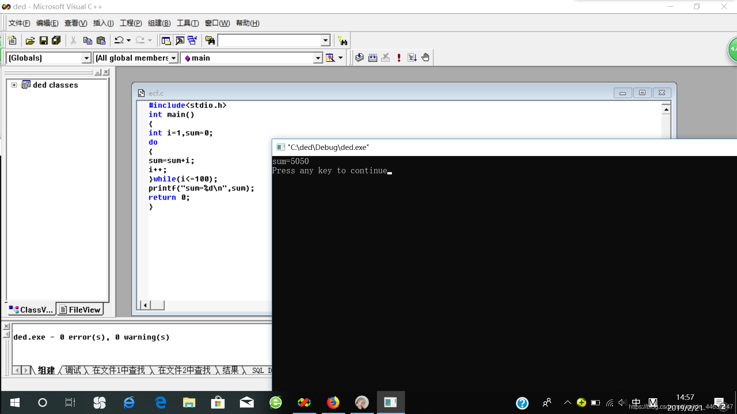Select the 组建 output tab
The height and width of the screenshot is (414, 737).
point(46,370)
